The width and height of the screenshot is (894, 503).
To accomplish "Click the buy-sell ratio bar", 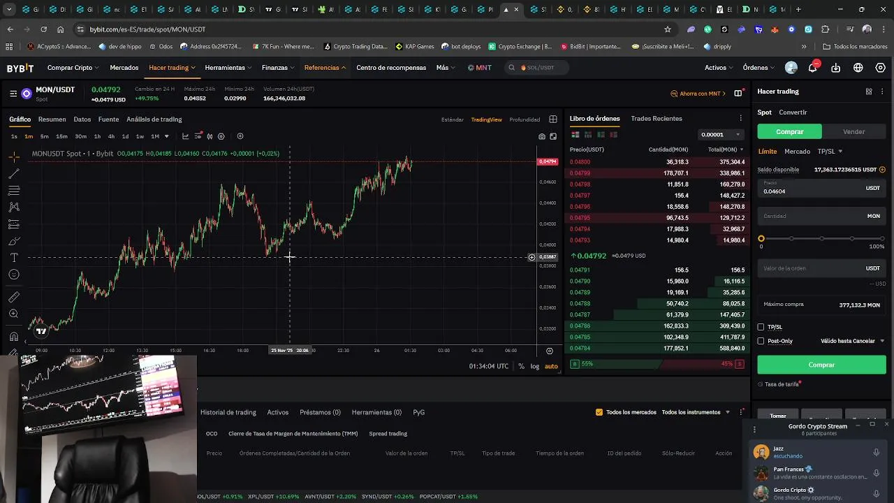I will [x=657, y=364].
